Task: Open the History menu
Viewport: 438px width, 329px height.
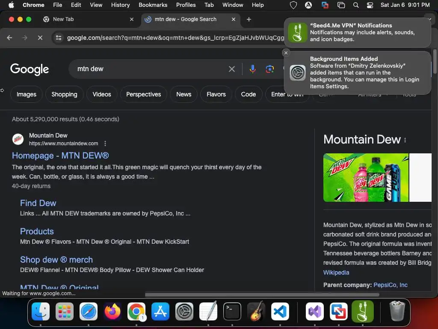Action: coord(120,5)
